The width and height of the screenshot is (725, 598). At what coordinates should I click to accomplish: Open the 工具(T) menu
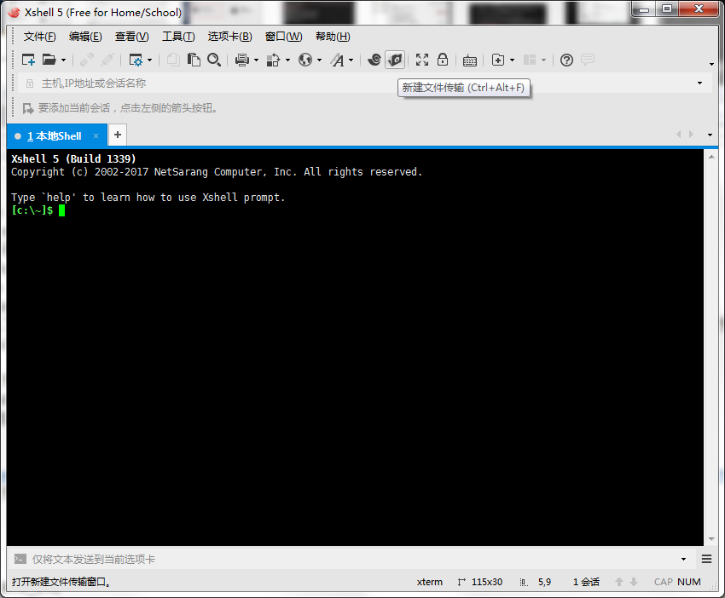coord(178,37)
